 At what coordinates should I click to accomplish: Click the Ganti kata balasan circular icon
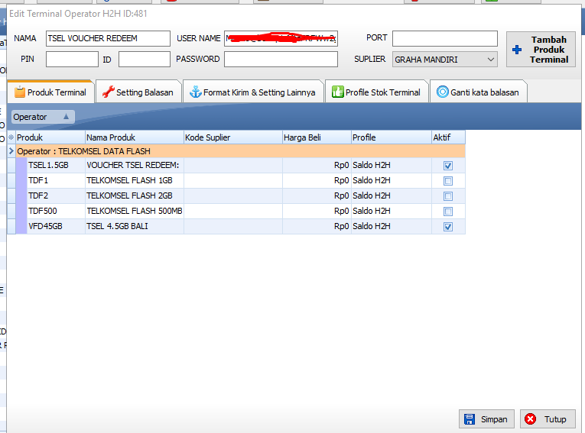(442, 92)
